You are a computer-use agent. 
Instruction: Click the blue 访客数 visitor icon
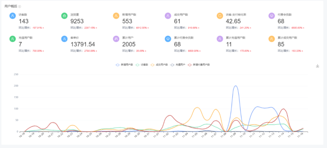(13, 16)
